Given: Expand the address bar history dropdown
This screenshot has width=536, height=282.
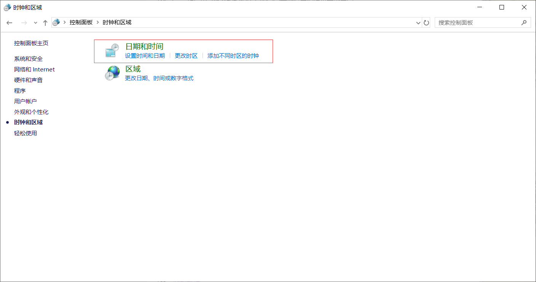Looking at the screenshot, I should [419, 23].
